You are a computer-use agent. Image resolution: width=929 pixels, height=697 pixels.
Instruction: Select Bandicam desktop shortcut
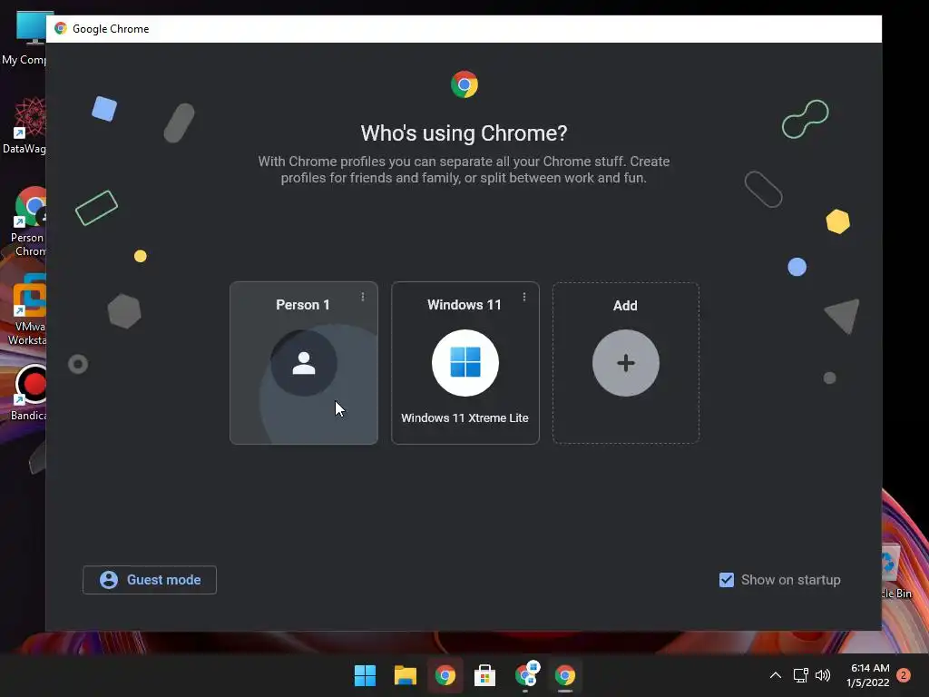[x=28, y=394]
